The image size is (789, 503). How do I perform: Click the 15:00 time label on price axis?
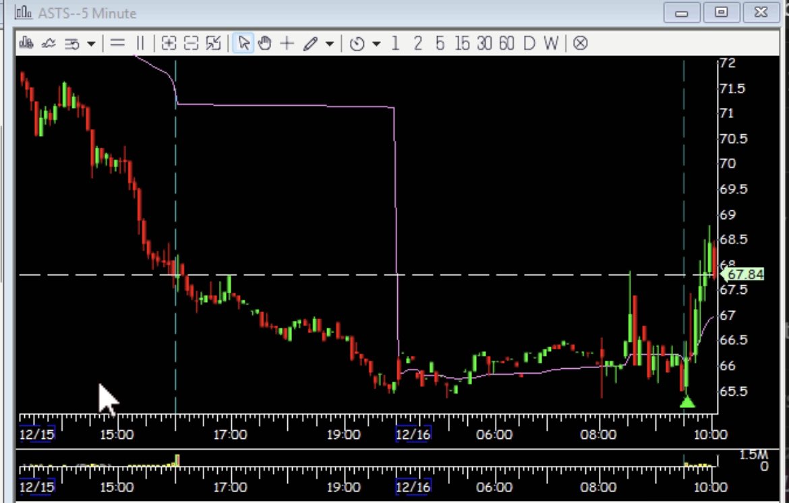pyautogui.click(x=117, y=435)
